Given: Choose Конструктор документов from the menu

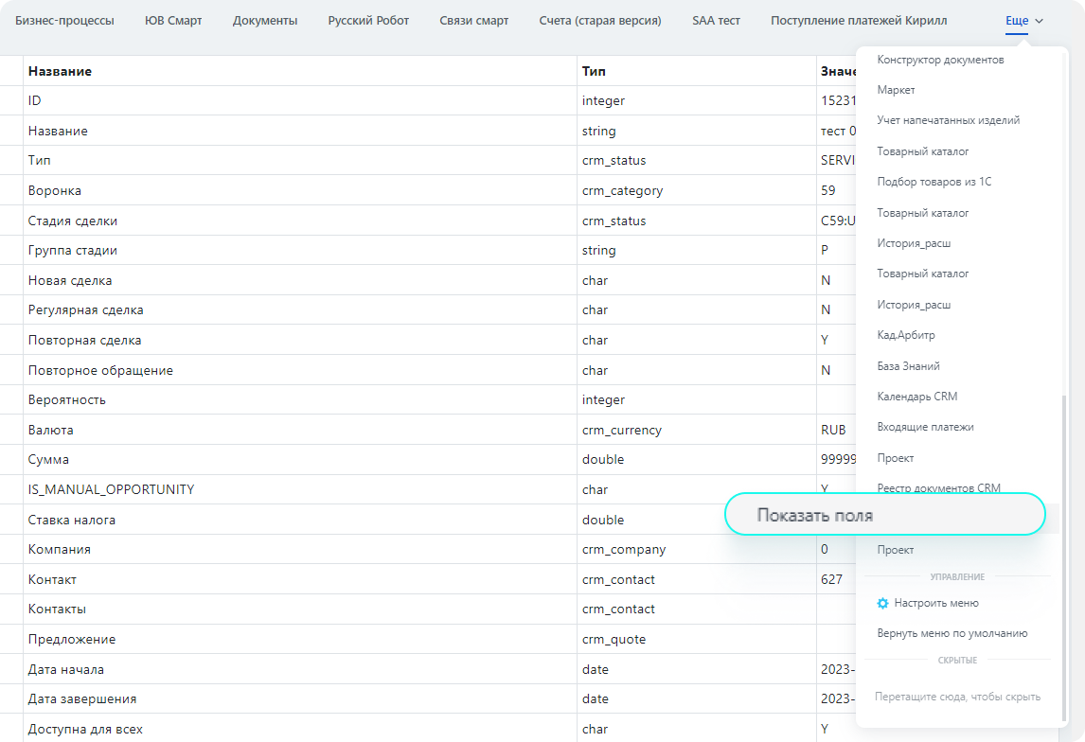Looking at the screenshot, I should 940,60.
